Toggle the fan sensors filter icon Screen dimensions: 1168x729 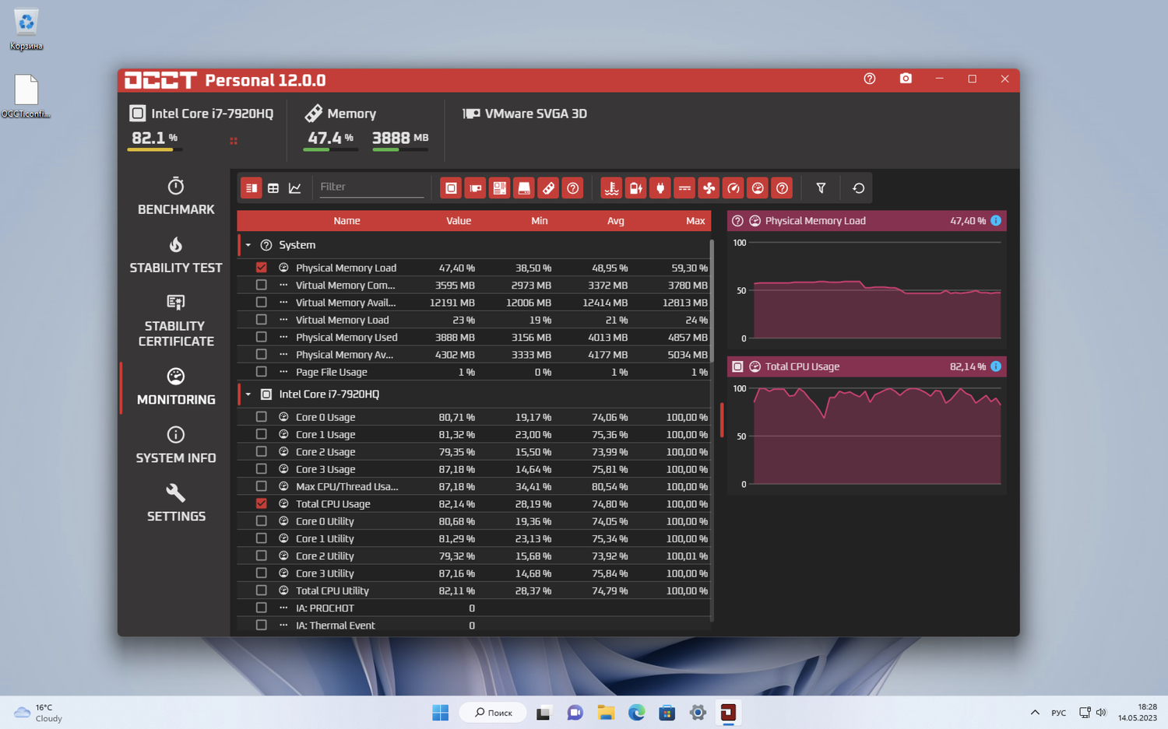coord(709,188)
